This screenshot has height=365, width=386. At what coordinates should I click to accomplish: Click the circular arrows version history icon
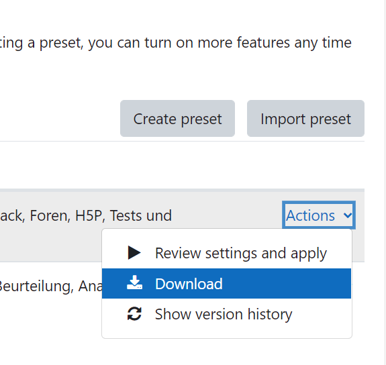coord(134,314)
